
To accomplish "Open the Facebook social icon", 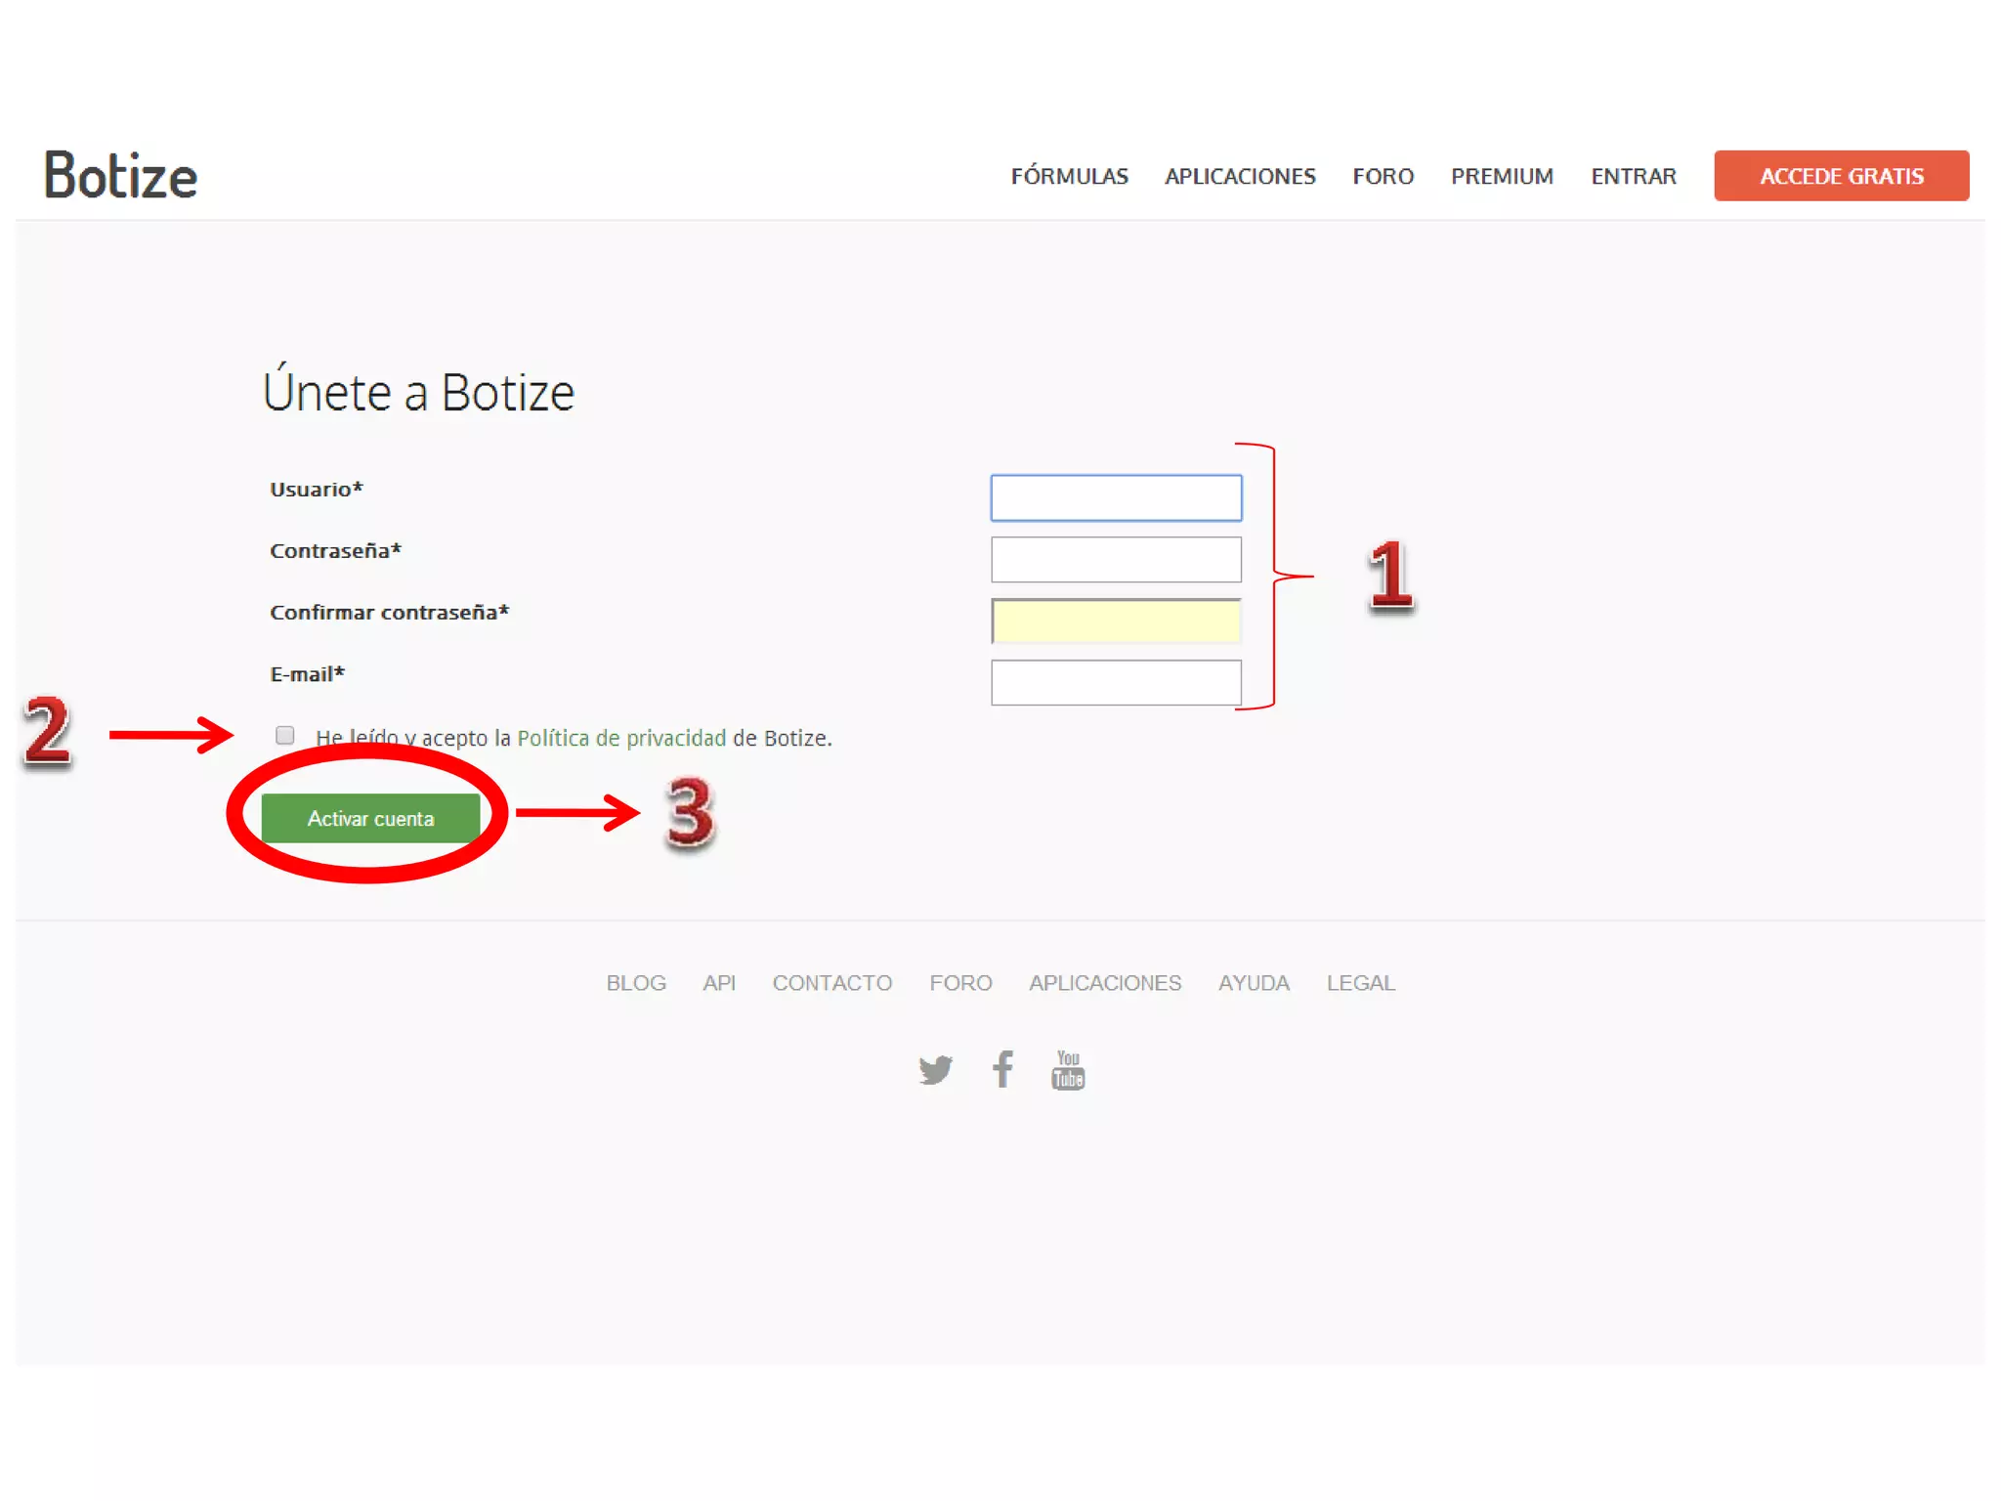I will click(1002, 1069).
